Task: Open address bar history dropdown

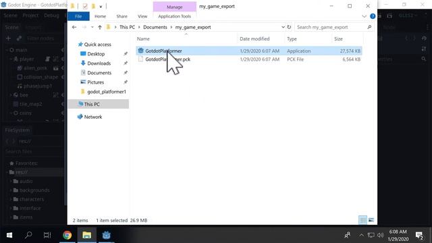Action: (x=283, y=27)
